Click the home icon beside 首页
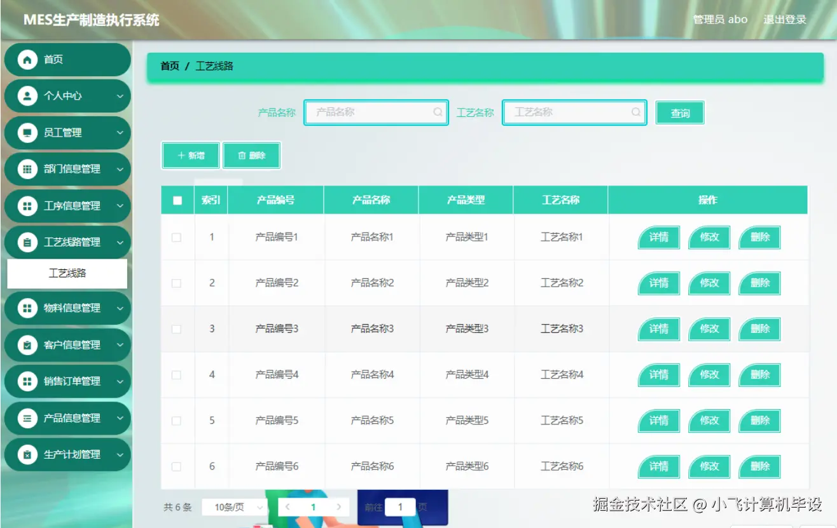This screenshot has height=528, width=837. [x=25, y=59]
